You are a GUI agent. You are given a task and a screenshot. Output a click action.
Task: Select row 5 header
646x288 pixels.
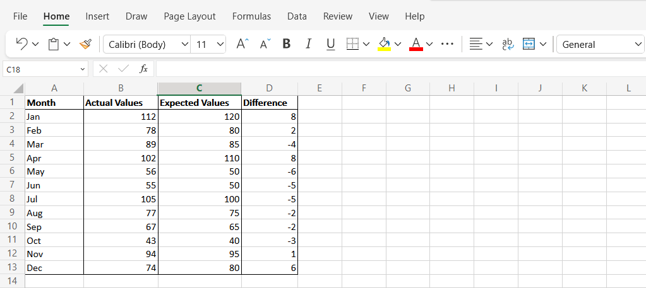13,158
